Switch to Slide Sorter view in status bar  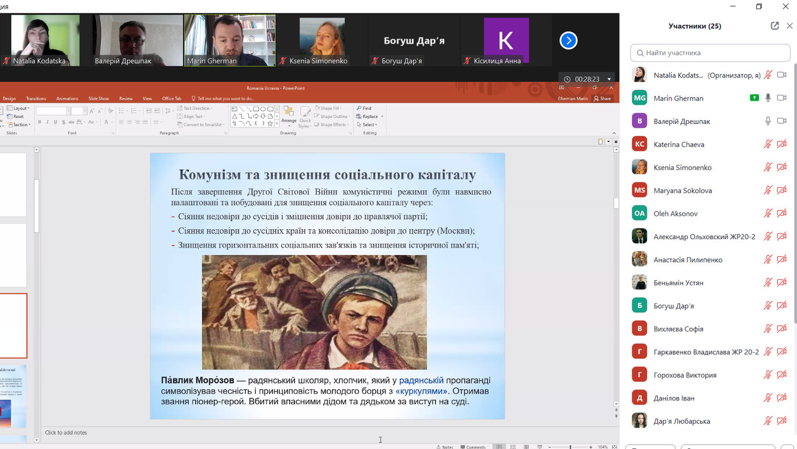click(513, 447)
